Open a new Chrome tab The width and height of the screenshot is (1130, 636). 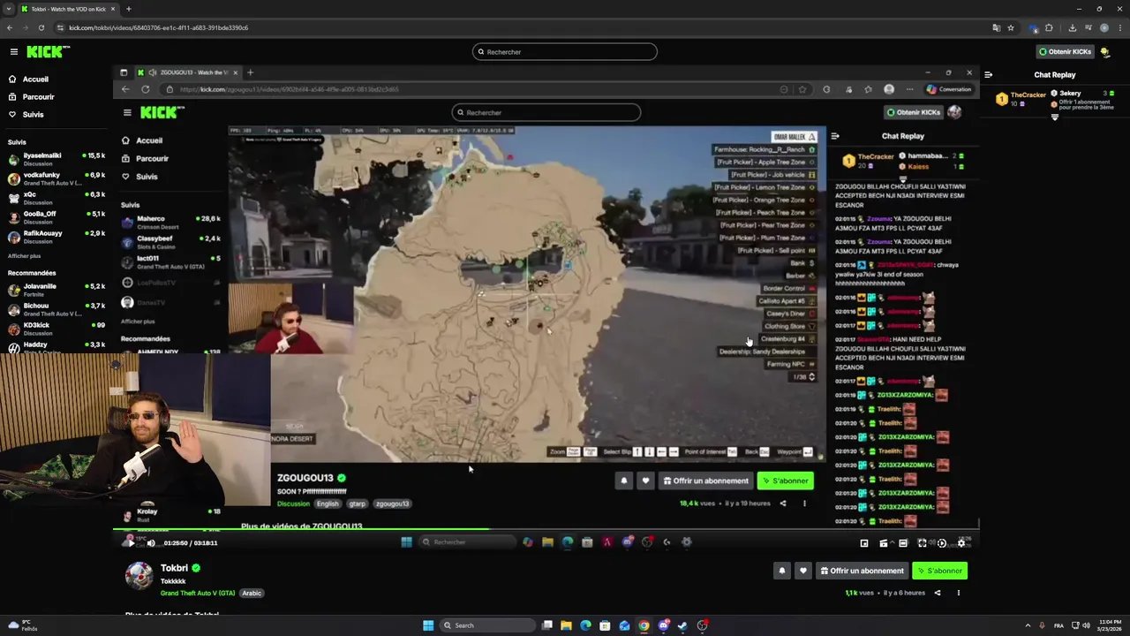129,9
